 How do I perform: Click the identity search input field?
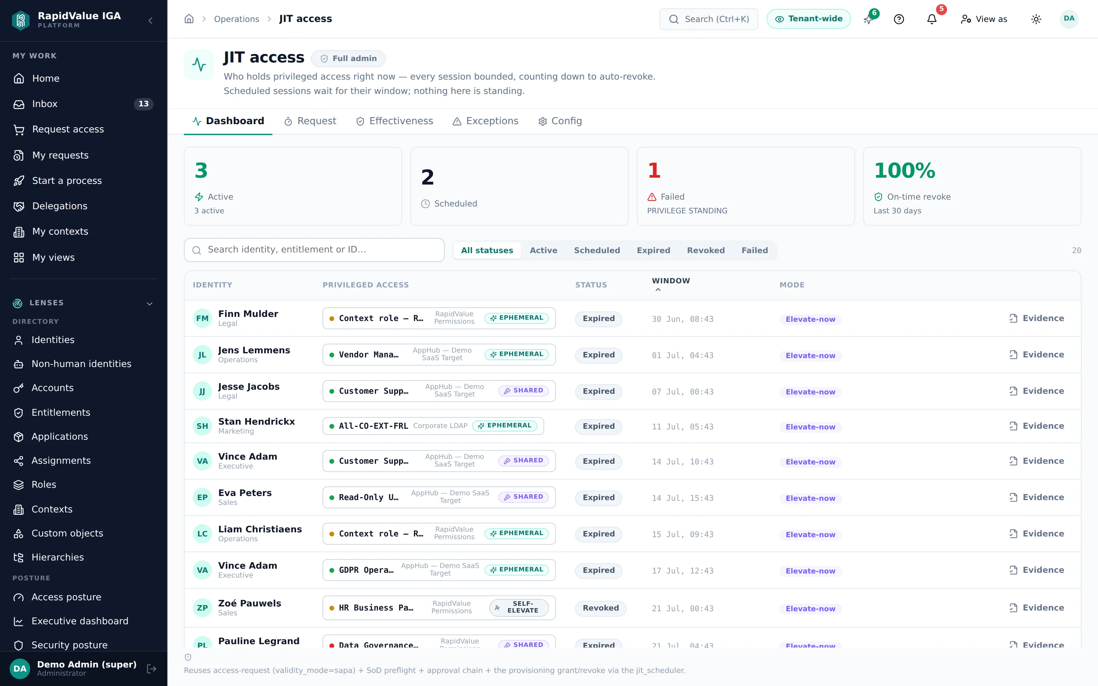click(314, 250)
